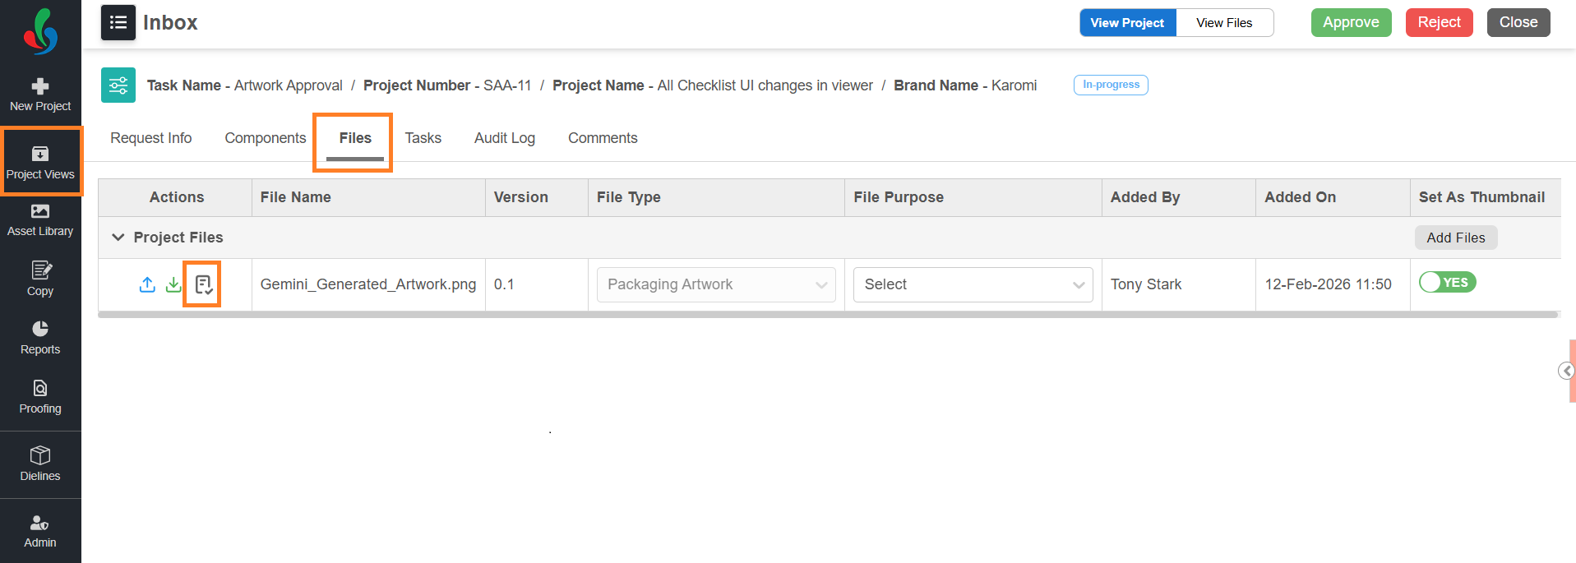The image size is (1576, 563).
Task: Switch to View Files mode
Action: click(x=1224, y=23)
